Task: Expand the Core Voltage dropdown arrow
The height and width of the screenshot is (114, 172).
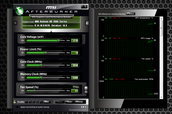Action: pyautogui.click(x=83, y=40)
